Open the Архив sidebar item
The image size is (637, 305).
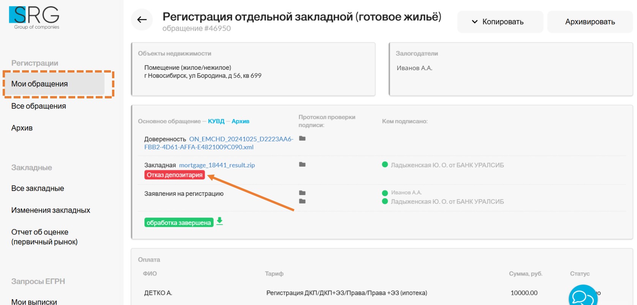[22, 128]
